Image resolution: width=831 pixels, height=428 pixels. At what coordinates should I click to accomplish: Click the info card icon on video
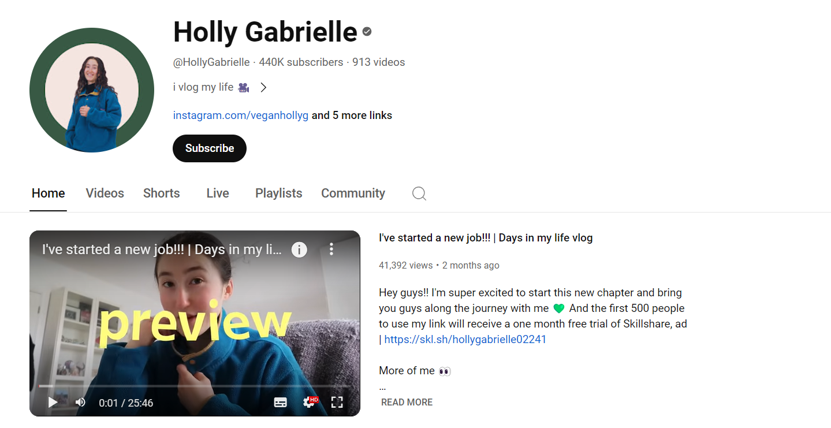tap(299, 250)
